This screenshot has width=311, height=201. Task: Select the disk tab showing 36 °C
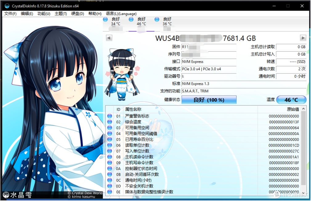[167, 24]
